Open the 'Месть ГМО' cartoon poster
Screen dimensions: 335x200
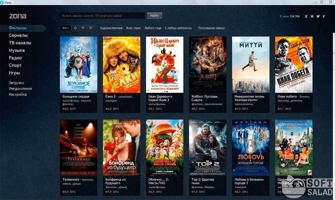pyautogui.click(x=164, y=148)
